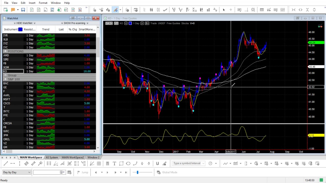The width and height of the screenshot is (326, 183).
Task: Click the Save (floppy disk) toolbar icon
Action: pyautogui.click(x=23, y=10)
